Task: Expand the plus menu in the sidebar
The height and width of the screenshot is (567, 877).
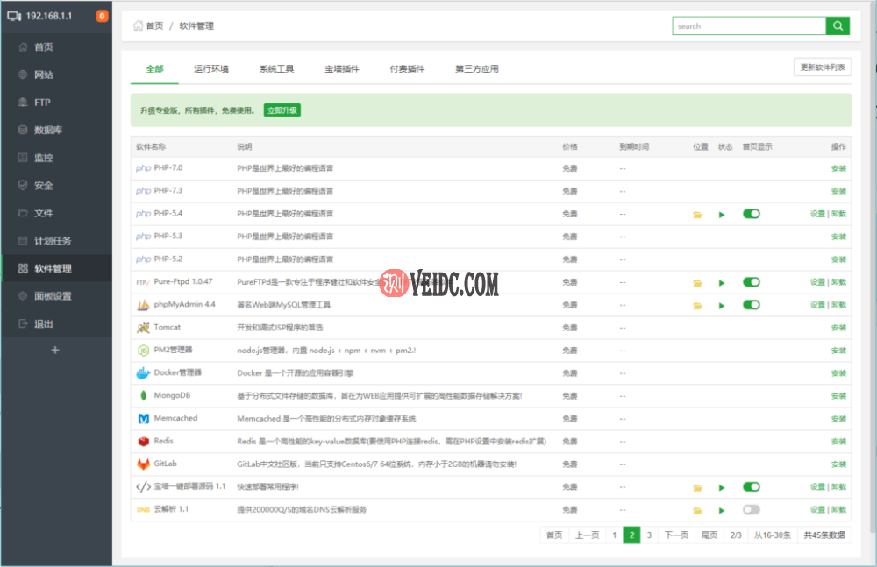Action: tap(55, 349)
